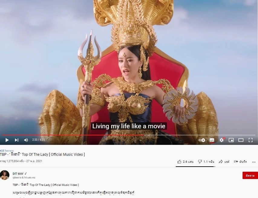This screenshot has height=198, width=258.
Task: Dislike the video with thumbs down
Action: click(206, 162)
